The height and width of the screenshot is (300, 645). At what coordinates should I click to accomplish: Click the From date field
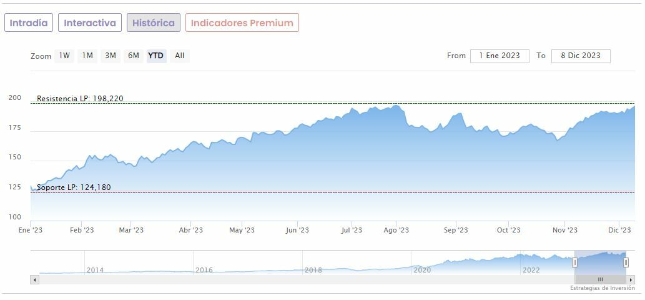click(x=500, y=56)
